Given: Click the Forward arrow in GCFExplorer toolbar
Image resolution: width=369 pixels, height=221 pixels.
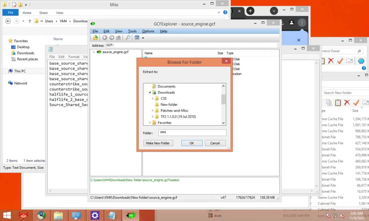Looking at the screenshot, I should (x=112, y=38).
